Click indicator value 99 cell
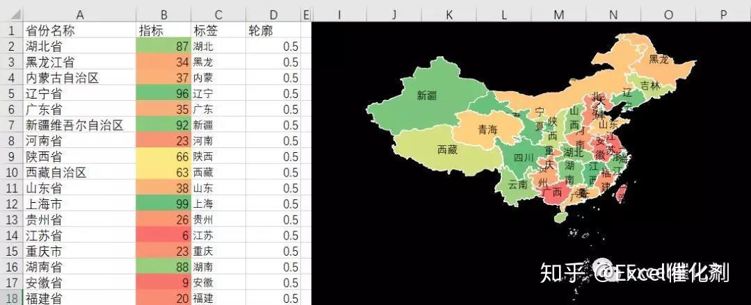Viewport: 751px width, 305px height. (x=163, y=204)
